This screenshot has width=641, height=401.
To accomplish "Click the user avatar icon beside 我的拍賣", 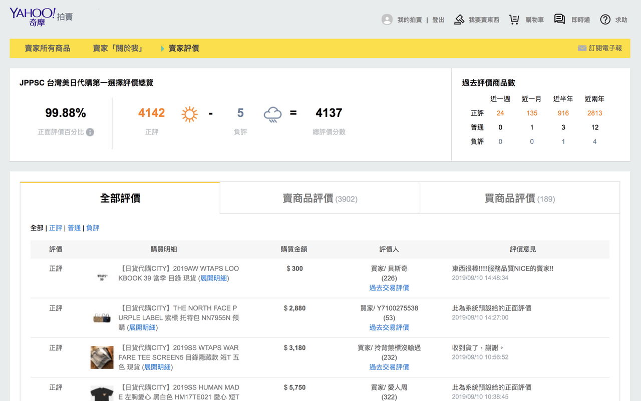I will [x=387, y=19].
